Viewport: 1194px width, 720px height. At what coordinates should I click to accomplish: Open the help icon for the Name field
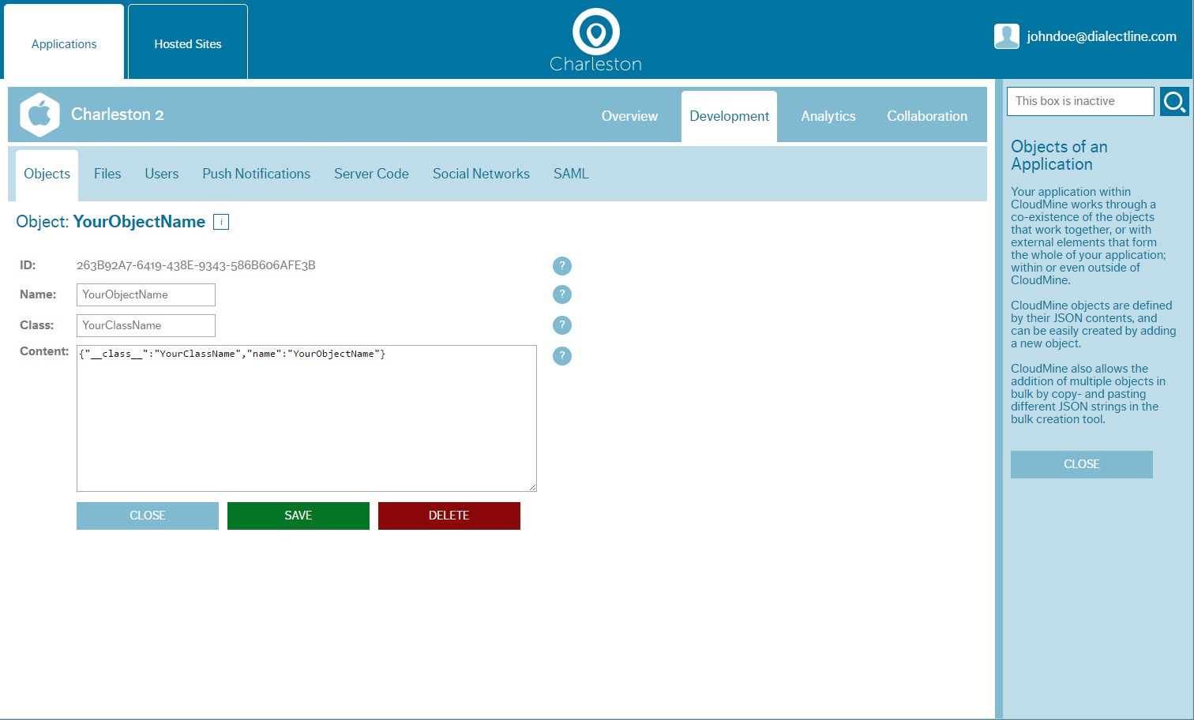point(562,294)
